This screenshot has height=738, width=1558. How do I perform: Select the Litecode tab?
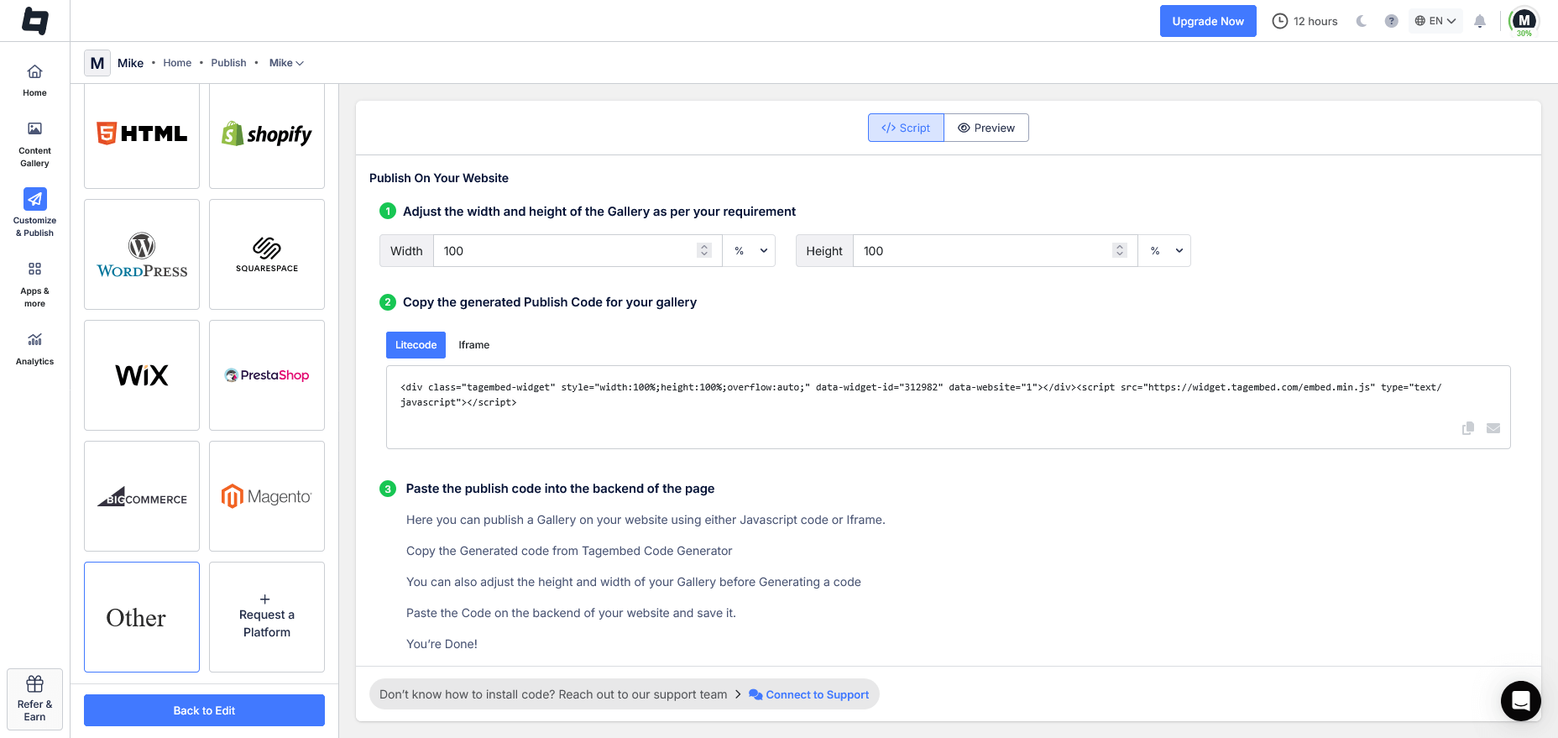416,345
